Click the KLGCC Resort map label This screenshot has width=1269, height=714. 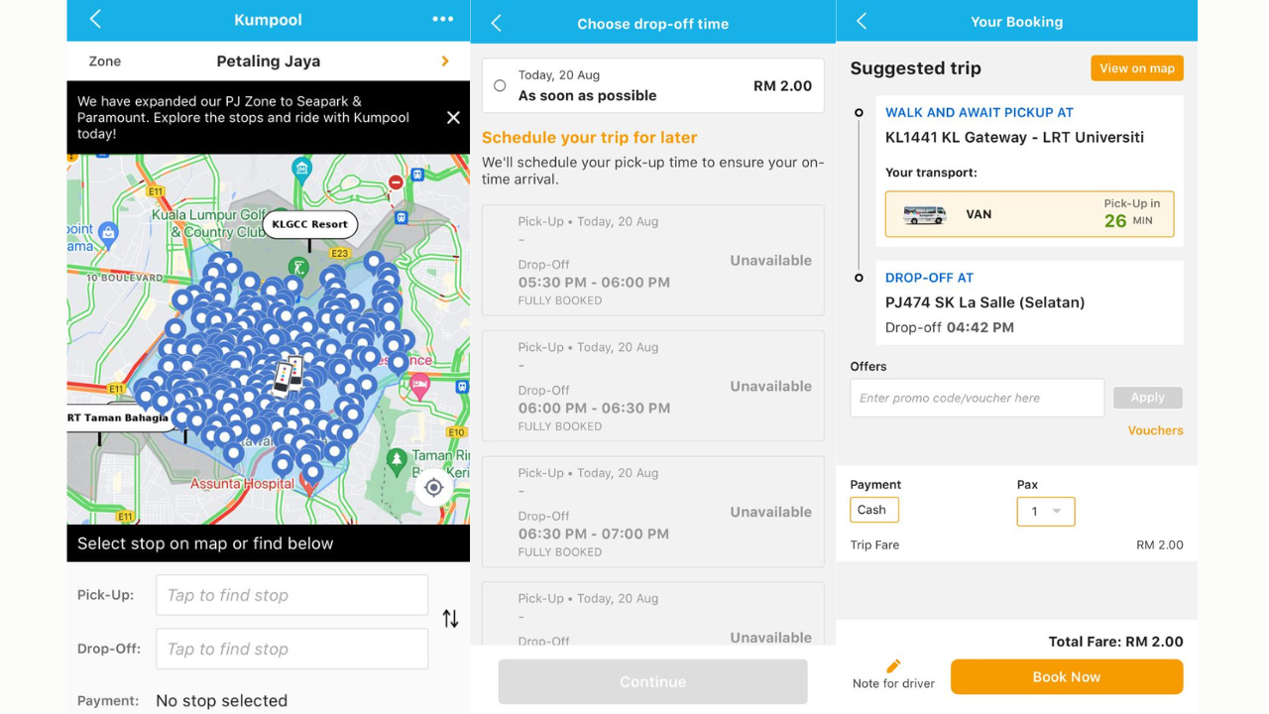pos(309,224)
